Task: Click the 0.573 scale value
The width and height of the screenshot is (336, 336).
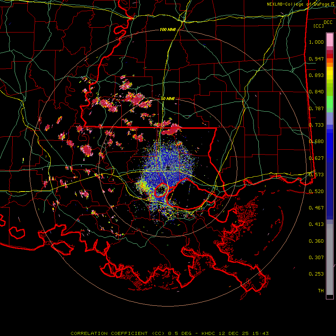Action: [316, 175]
